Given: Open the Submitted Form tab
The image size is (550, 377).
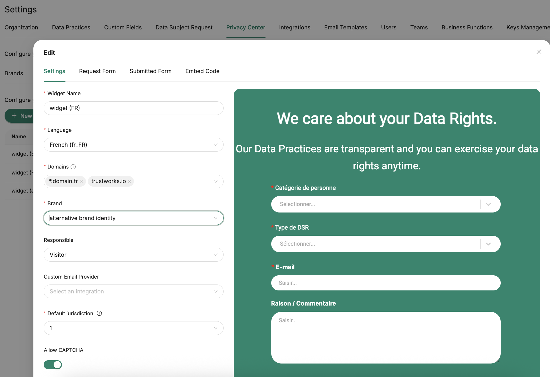Looking at the screenshot, I should [x=150, y=71].
